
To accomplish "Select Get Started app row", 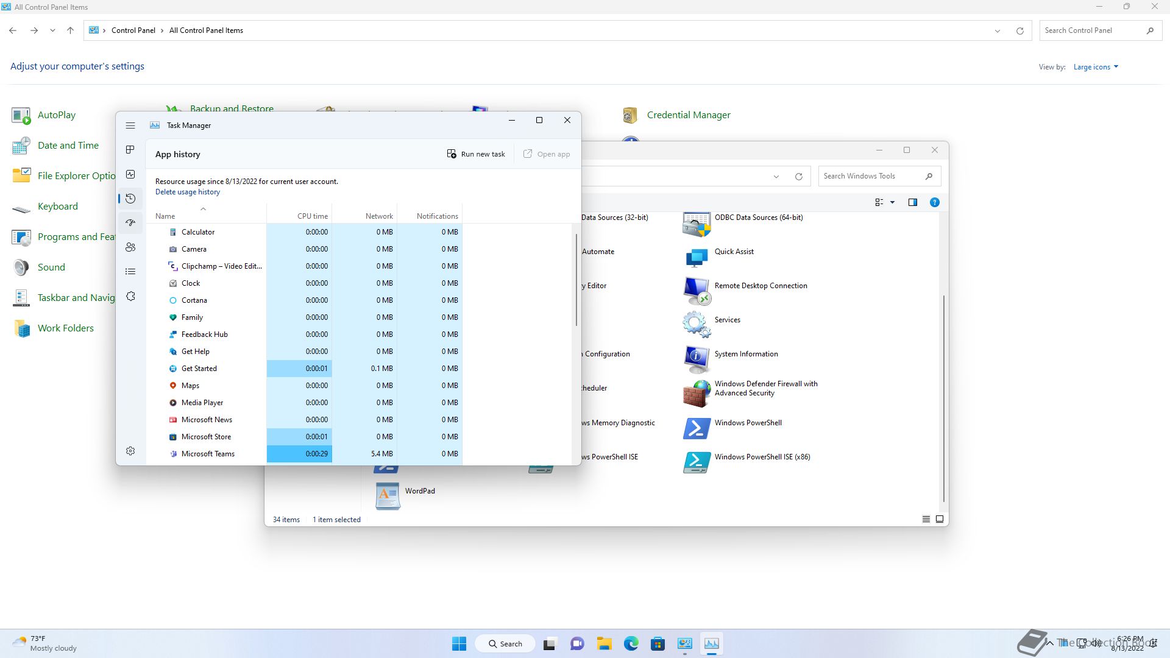I will (304, 369).
